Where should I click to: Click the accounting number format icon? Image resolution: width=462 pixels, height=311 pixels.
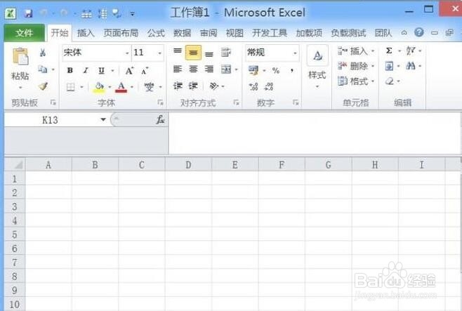(x=253, y=70)
